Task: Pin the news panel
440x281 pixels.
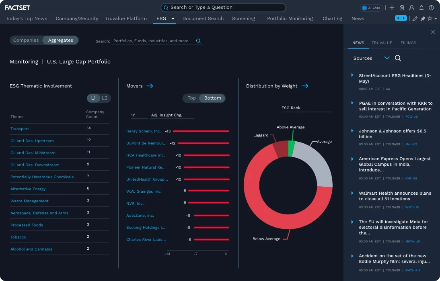Action: [x=422, y=18]
